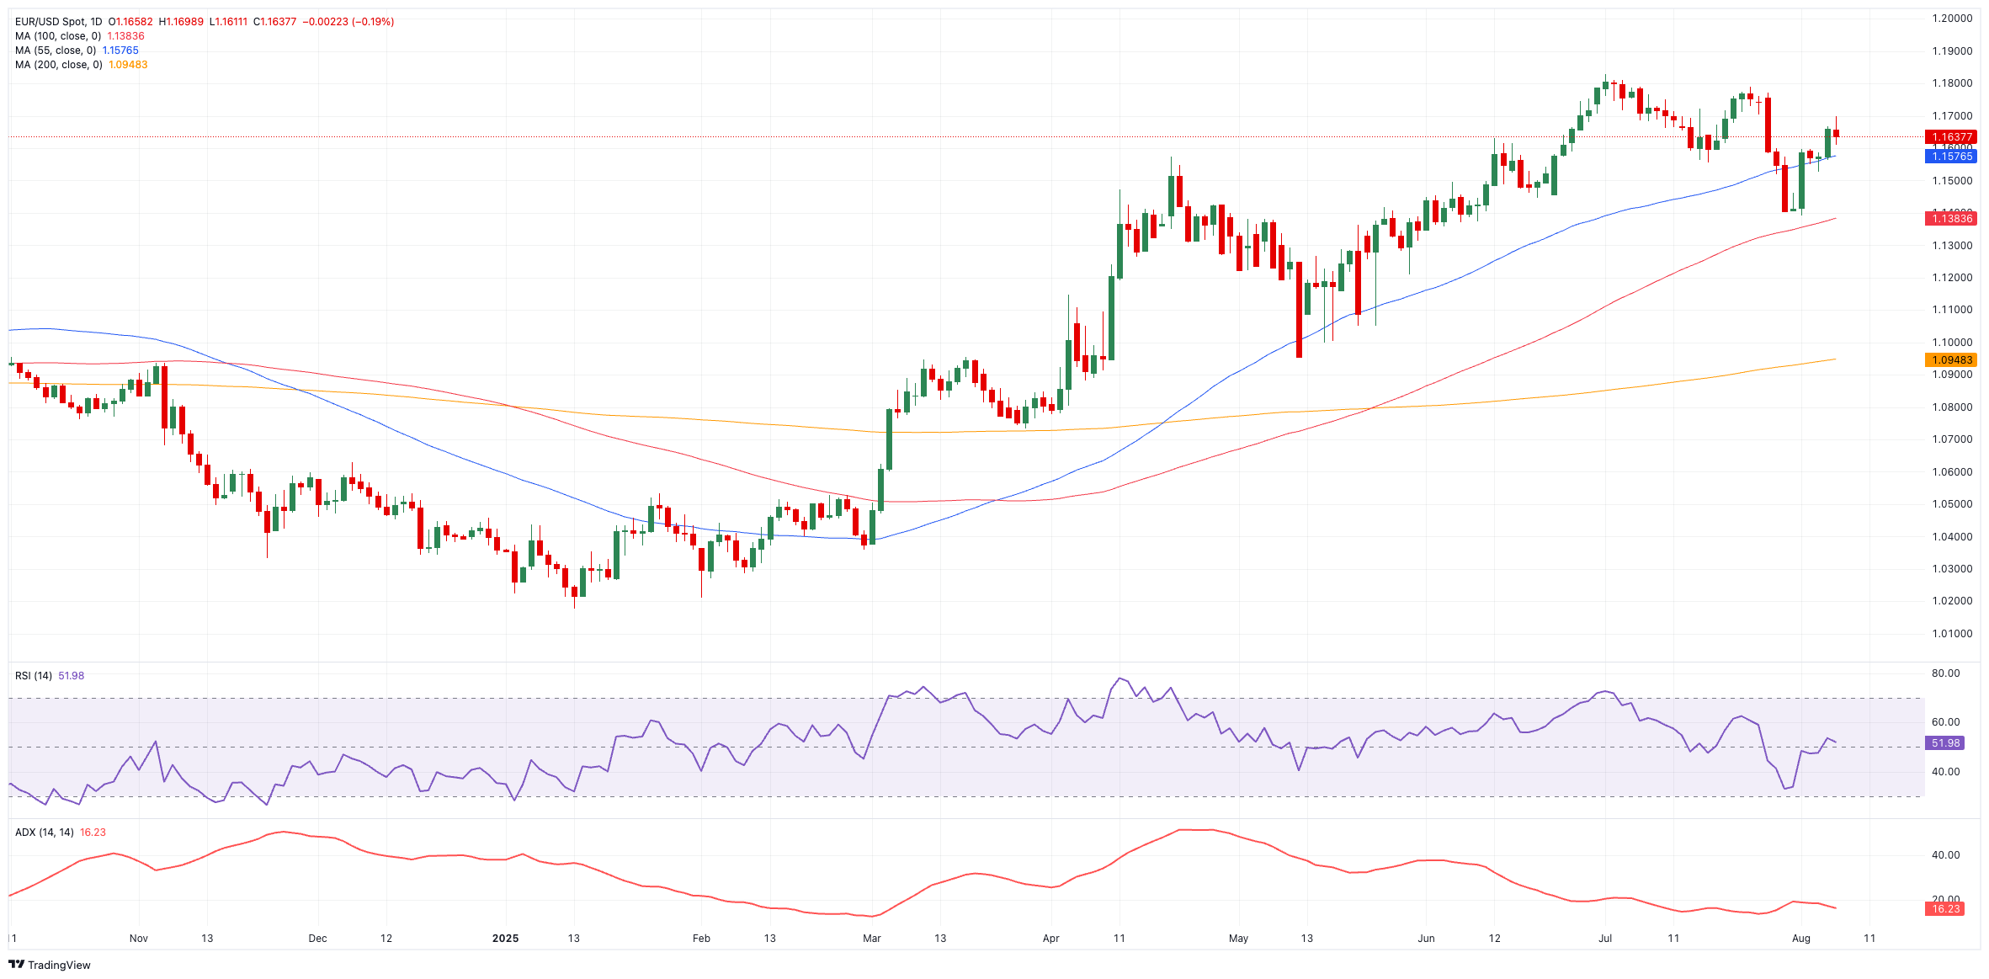1989x979 pixels.
Task: Select the MA (55, close, 0) legend
Action: point(56,51)
